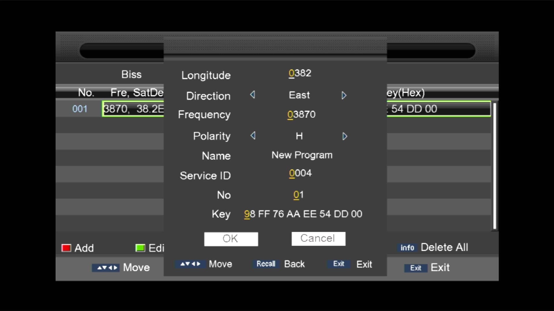
Task: Select Biss list row 001
Action: coord(273,109)
